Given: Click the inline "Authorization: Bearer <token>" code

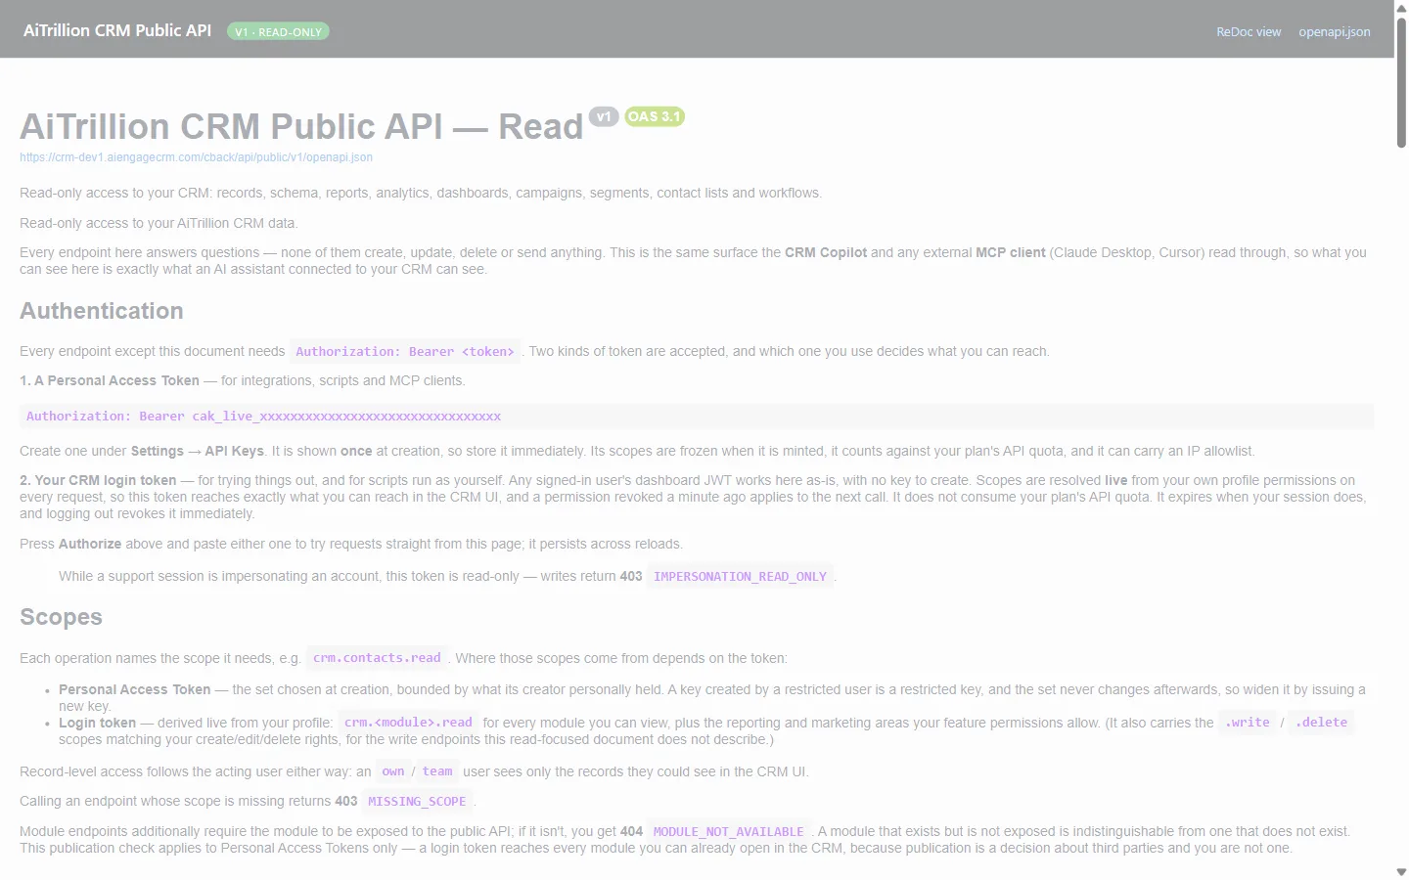Looking at the screenshot, I should [405, 352].
